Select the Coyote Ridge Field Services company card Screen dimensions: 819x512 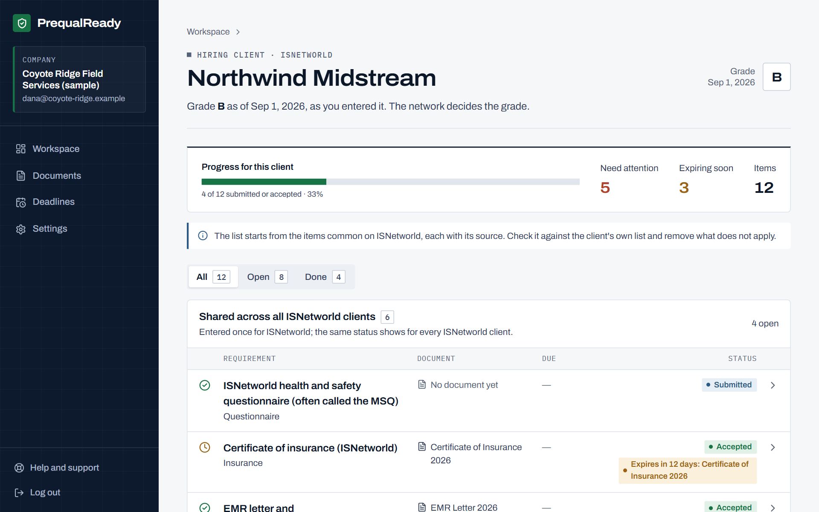tap(79, 79)
